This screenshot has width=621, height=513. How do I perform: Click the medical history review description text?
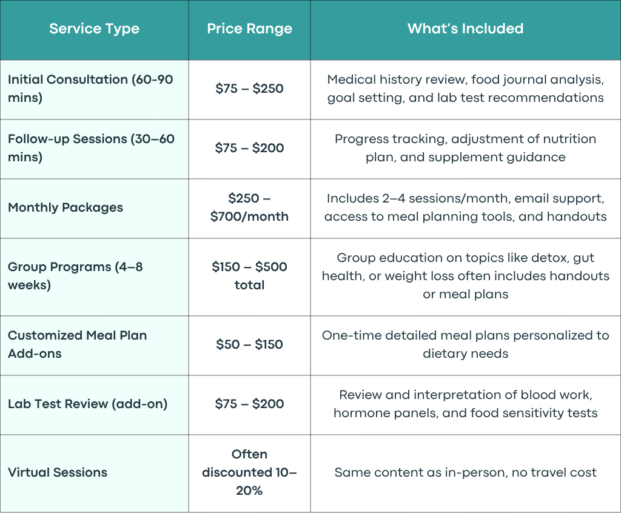tap(465, 89)
